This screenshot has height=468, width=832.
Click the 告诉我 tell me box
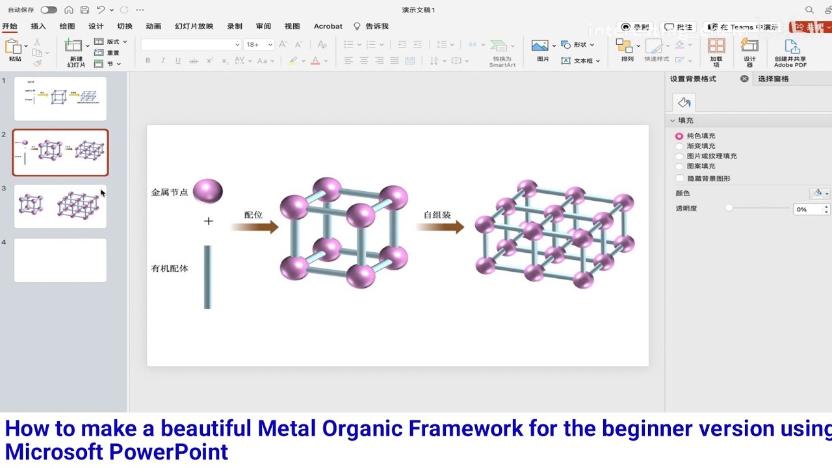[371, 27]
